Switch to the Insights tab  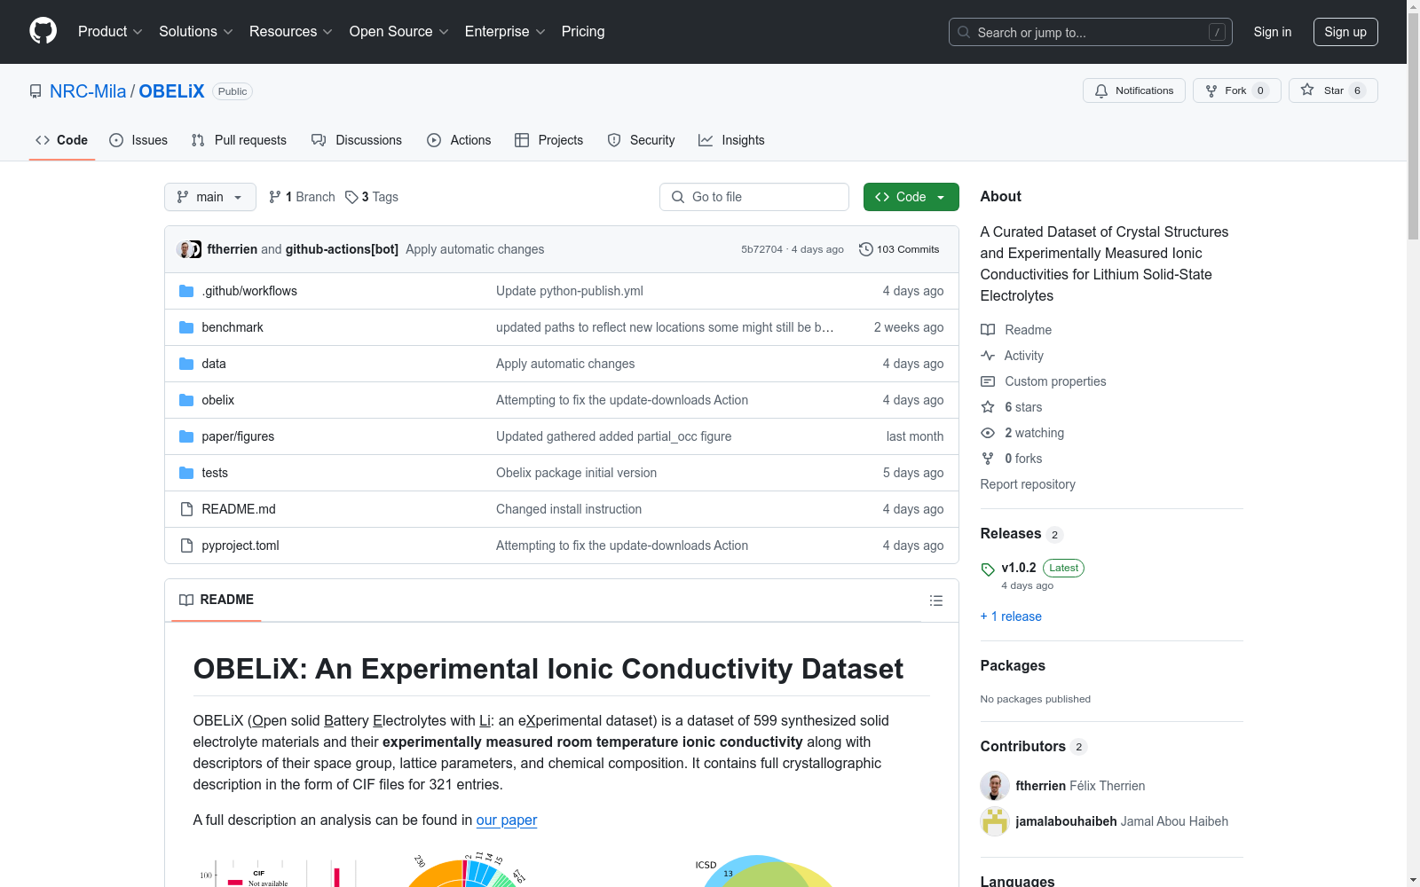tap(731, 140)
